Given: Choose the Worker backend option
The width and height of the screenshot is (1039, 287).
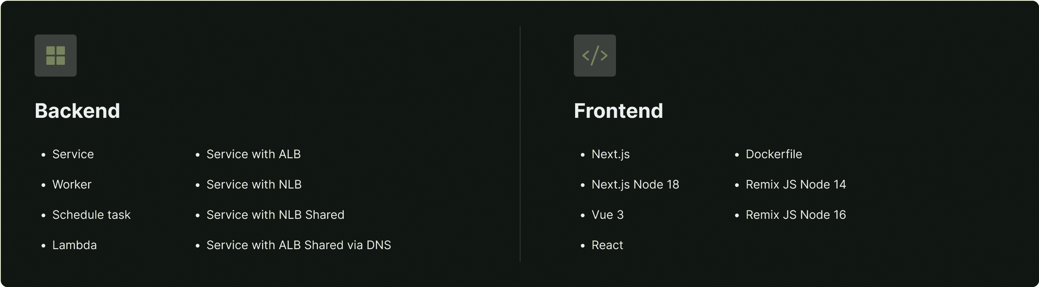Looking at the screenshot, I should (72, 184).
